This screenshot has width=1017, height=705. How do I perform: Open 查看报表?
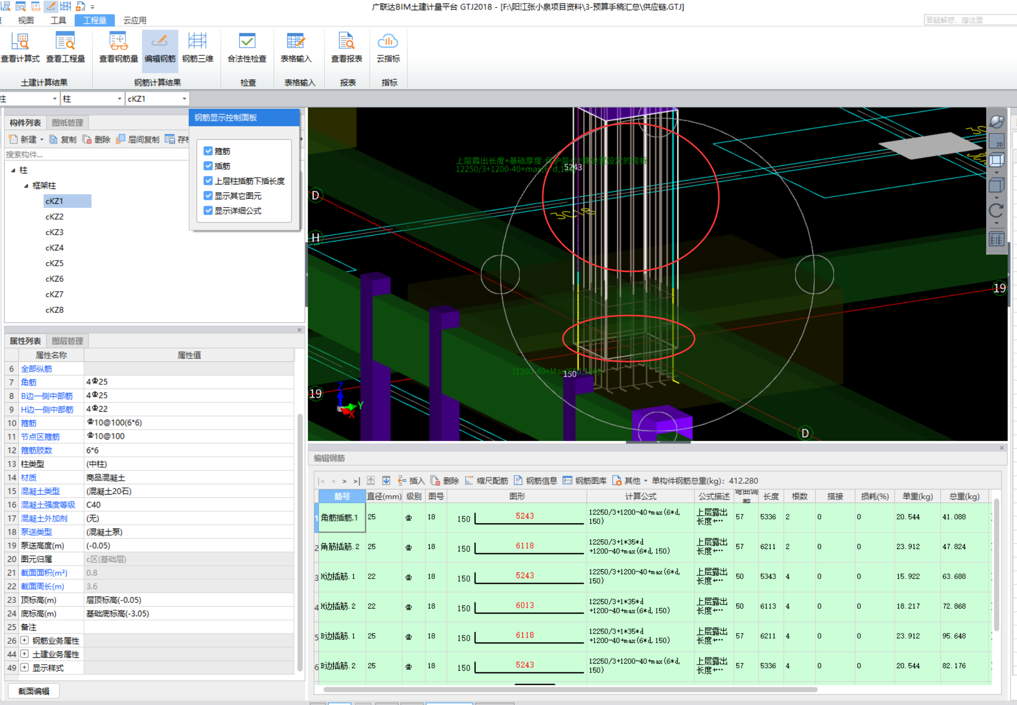click(346, 48)
